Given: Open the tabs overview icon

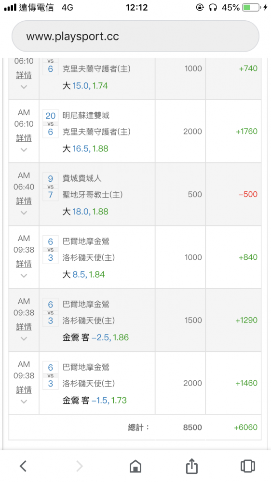Looking at the screenshot, I should [x=248, y=466].
